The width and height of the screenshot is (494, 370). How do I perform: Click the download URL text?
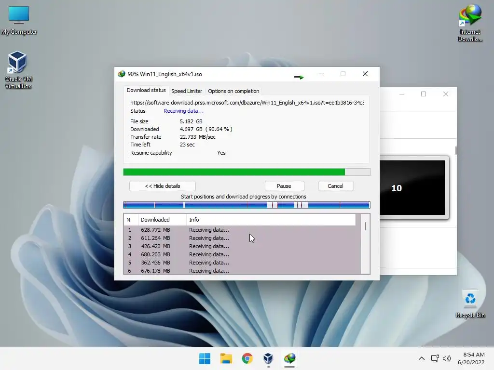pyautogui.click(x=247, y=103)
